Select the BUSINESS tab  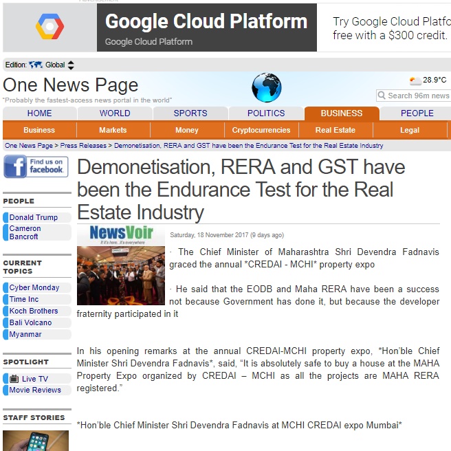point(342,113)
